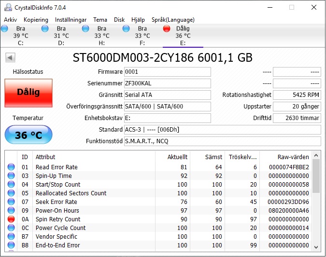Click the Raw-värden column header
This screenshot has height=257, width=326.
tap(285, 157)
